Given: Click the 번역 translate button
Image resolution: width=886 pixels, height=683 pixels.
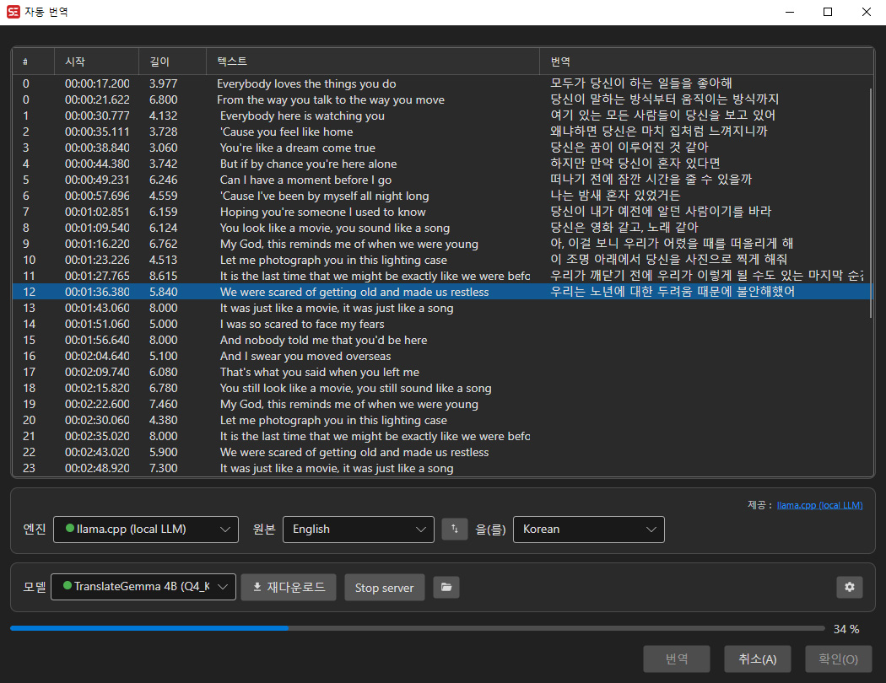Looking at the screenshot, I should 677,659.
